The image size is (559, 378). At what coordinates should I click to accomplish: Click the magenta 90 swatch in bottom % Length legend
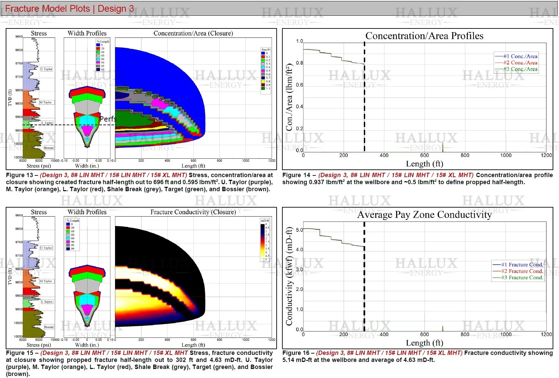point(68,242)
